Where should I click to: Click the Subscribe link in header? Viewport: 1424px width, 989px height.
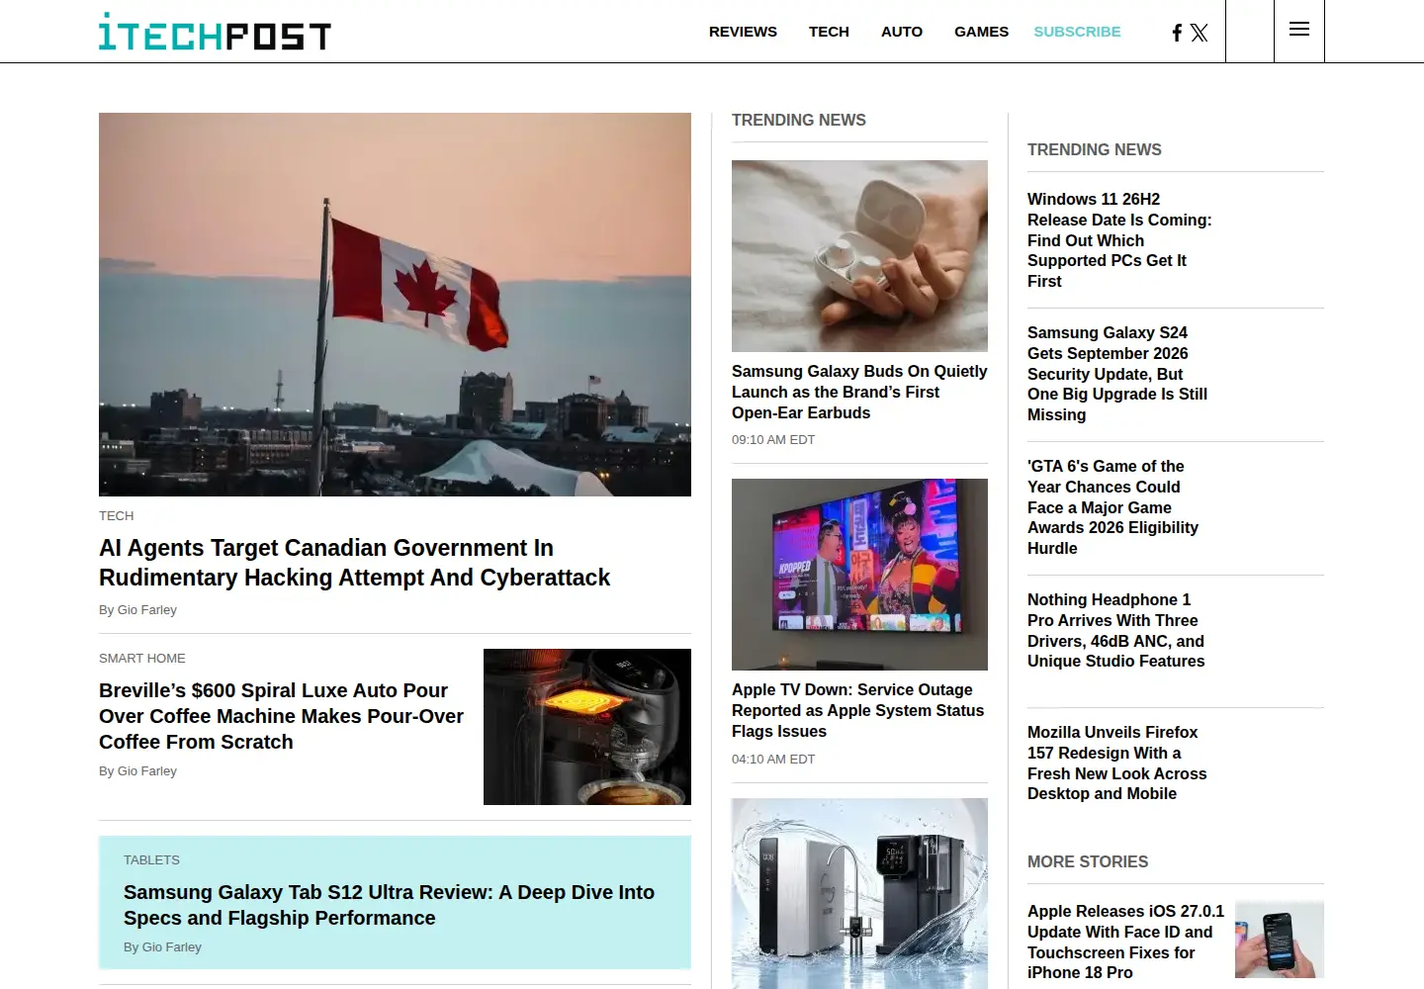coord(1077,32)
